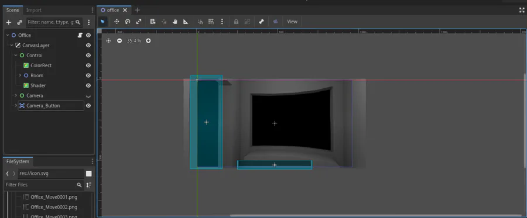Select Office_Move0001.png file

pyautogui.click(x=54, y=197)
